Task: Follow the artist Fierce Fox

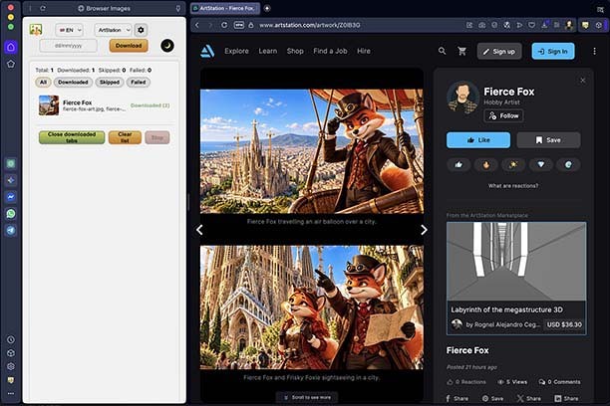Action: point(503,115)
